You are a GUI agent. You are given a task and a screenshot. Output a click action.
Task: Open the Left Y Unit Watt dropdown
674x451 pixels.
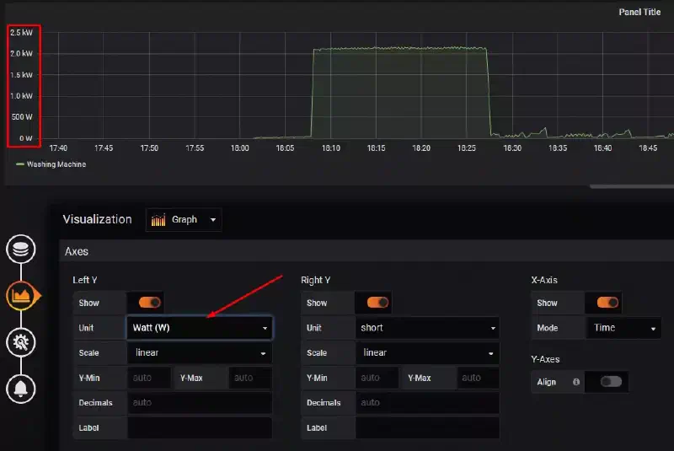[200, 328]
